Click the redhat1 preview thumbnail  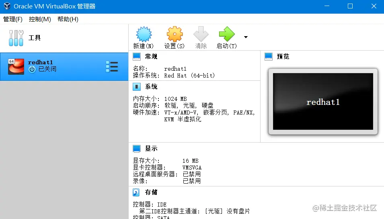[323, 102]
